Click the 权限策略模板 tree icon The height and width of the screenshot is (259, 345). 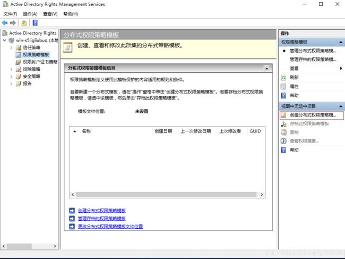click(19, 55)
